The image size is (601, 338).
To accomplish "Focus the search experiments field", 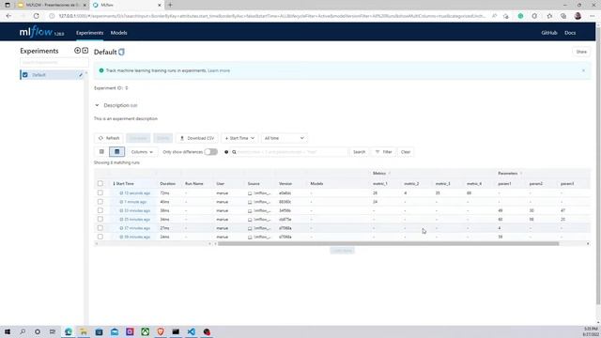I will tap(54, 63).
